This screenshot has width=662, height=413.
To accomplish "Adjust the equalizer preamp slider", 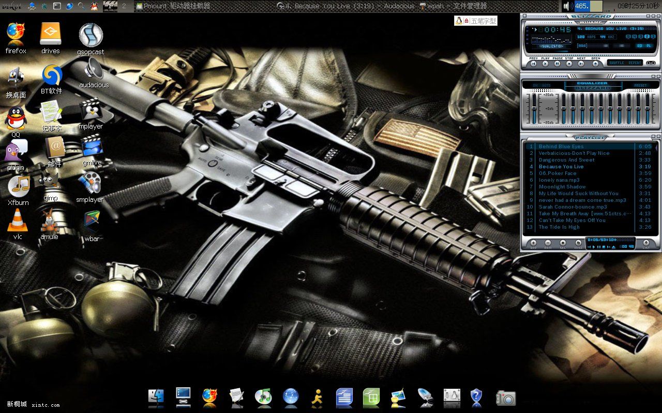I will pyautogui.click(x=534, y=108).
